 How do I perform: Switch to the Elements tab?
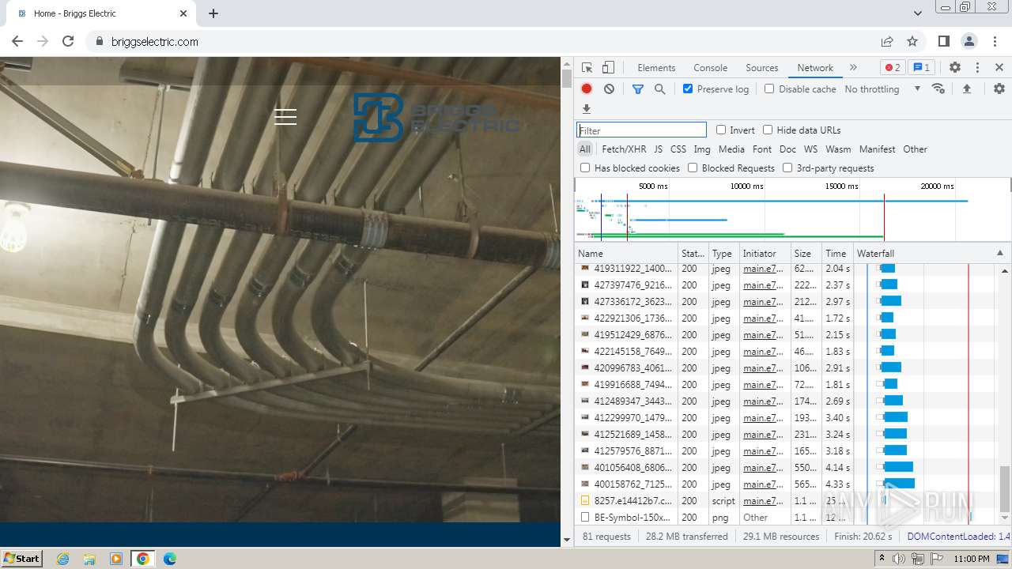point(656,68)
